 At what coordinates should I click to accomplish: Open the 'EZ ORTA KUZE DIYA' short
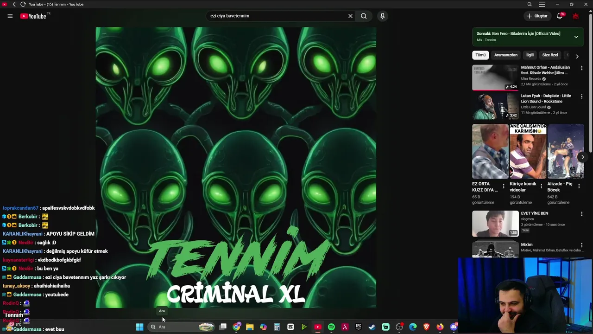pyautogui.click(x=490, y=151)
